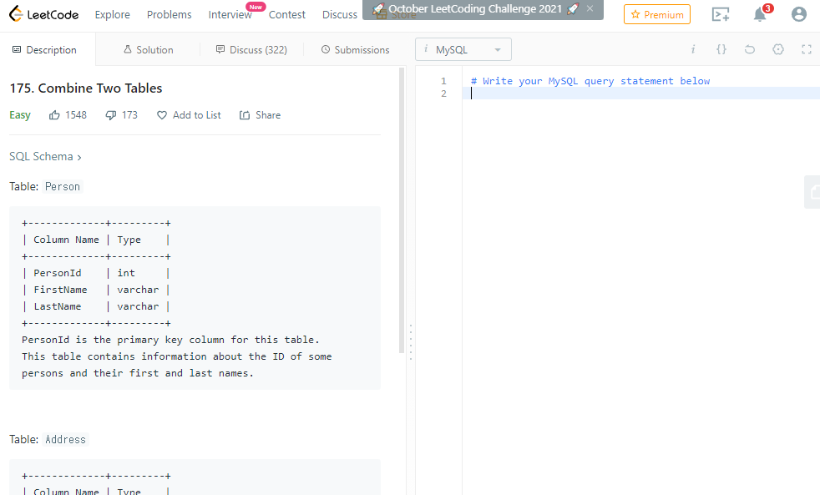Viewport: 820px width, 495px height.
Task: Open editor settings gear icon
Action: [x=778, y=49]
